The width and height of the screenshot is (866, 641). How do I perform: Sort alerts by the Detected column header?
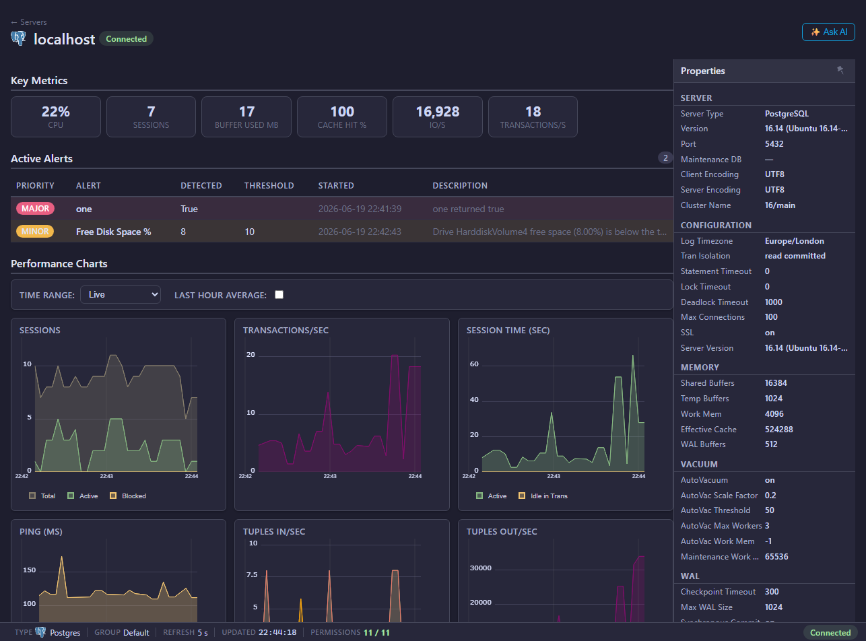(x=201, y=186)
